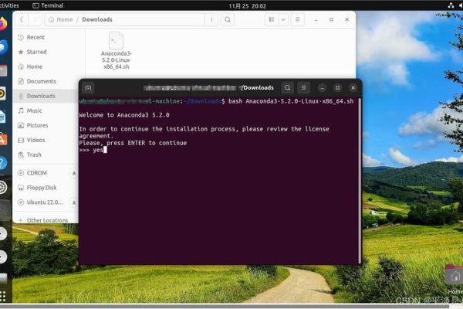Click 'Welcome to Anaconda3 5.2.0' text
Screen dimensions: 463x309
tap(124, 115)
